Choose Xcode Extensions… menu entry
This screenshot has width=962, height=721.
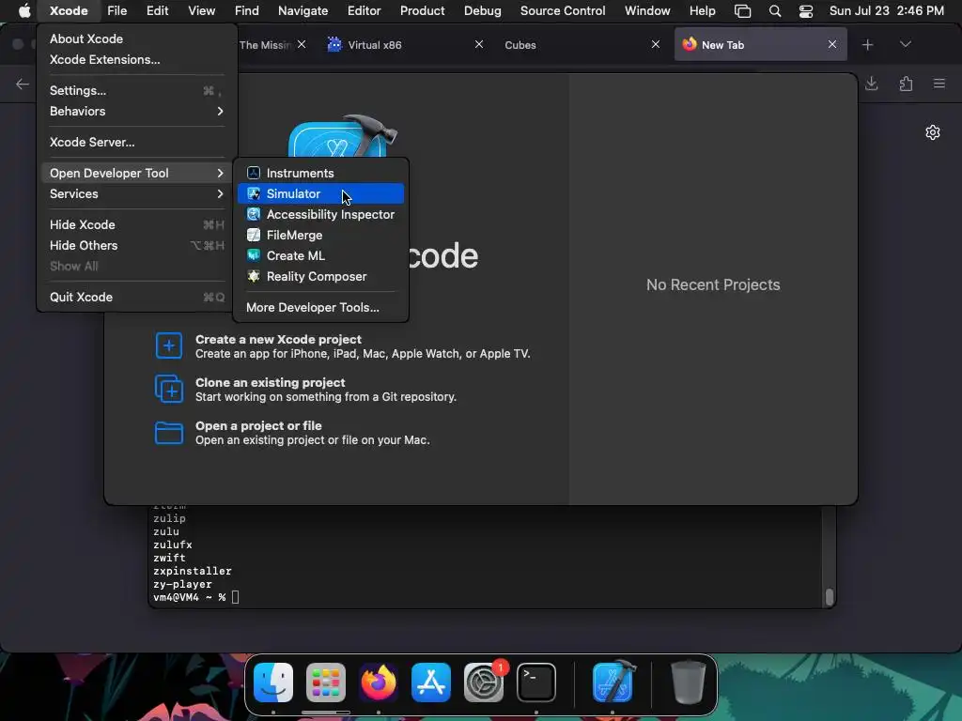136,59
